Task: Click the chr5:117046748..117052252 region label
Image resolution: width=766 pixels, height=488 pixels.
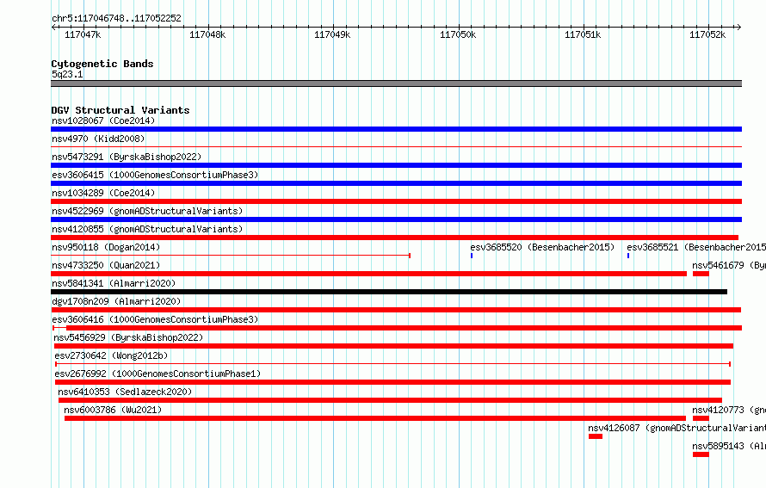Action: pos(116,18)
